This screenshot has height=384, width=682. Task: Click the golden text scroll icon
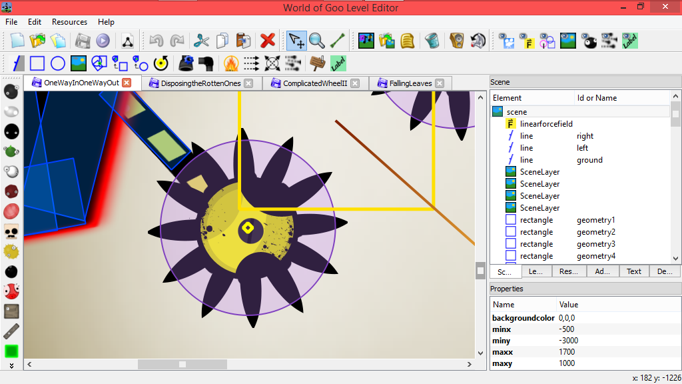[408, 41]
